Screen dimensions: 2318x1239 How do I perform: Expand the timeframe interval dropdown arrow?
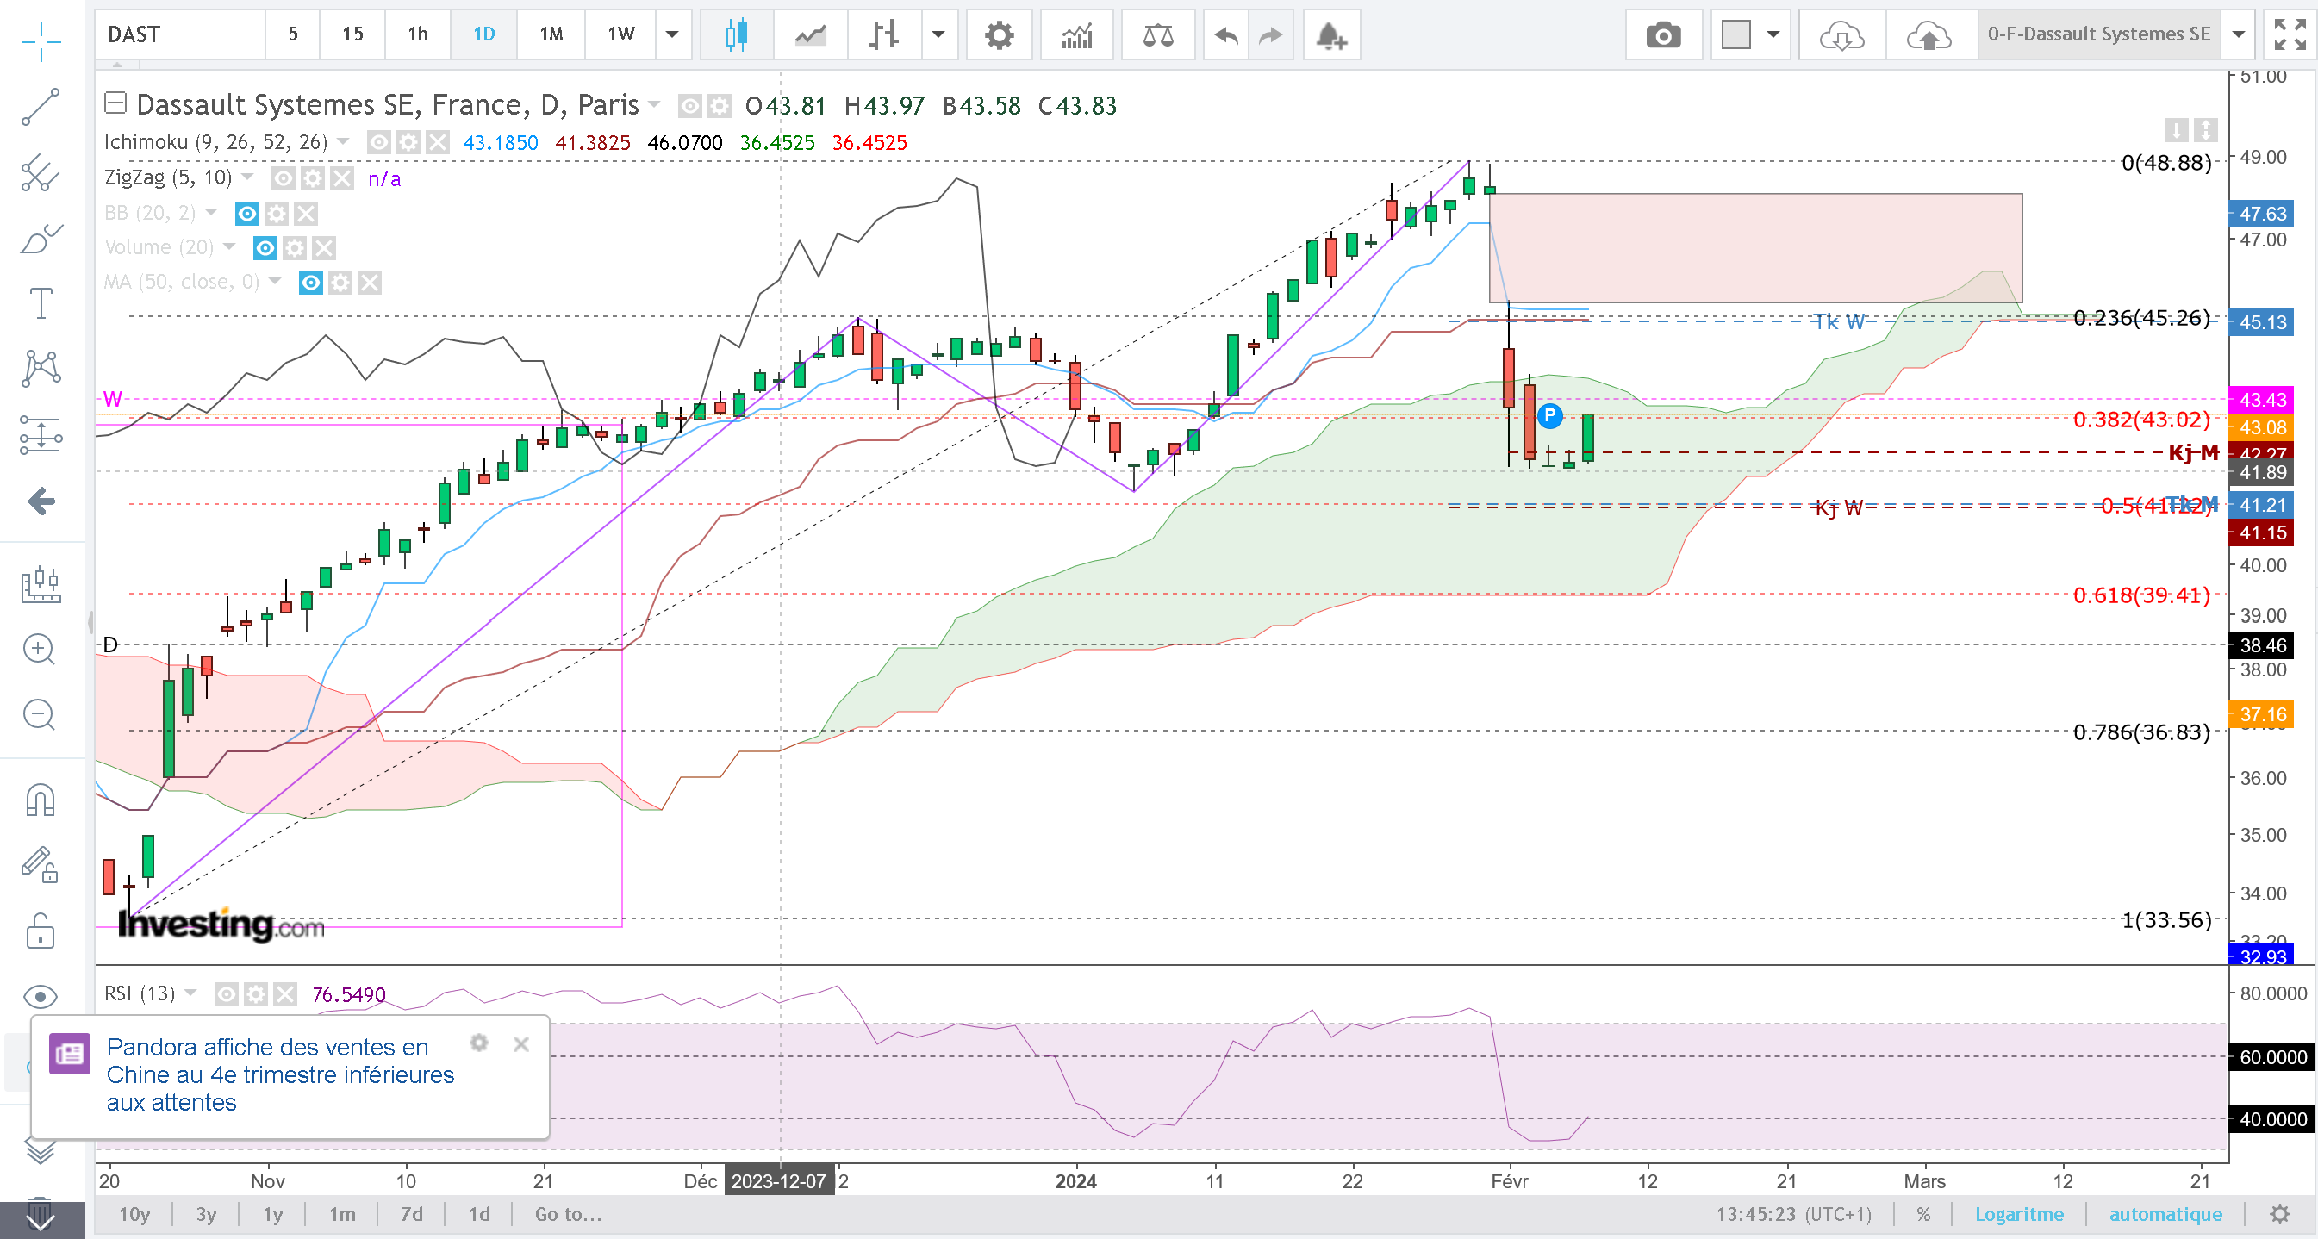672,35
